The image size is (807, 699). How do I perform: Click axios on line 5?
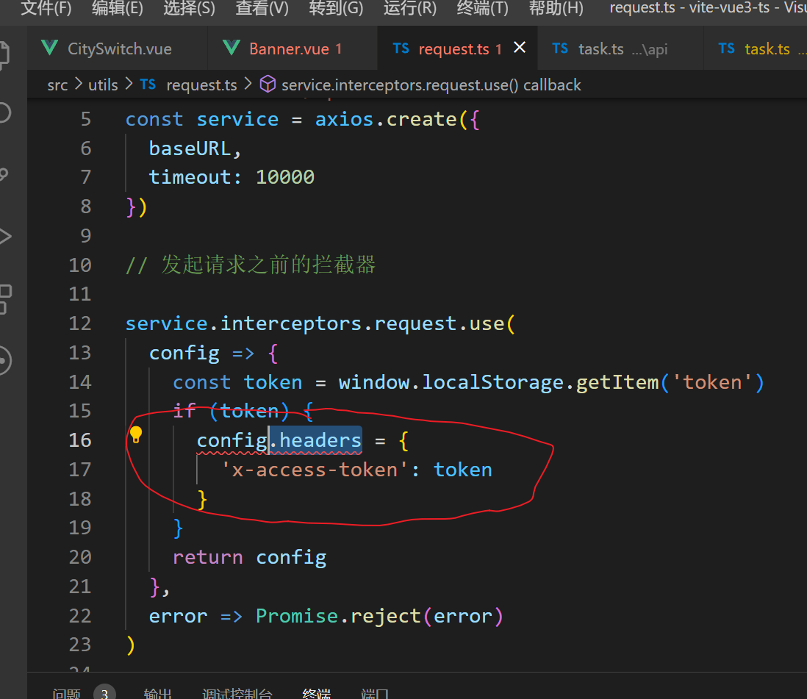344,119
